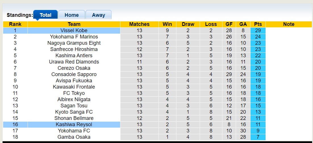Click Cerezo Osaka team name
The image size is (313, 143).
click(74, 68)
